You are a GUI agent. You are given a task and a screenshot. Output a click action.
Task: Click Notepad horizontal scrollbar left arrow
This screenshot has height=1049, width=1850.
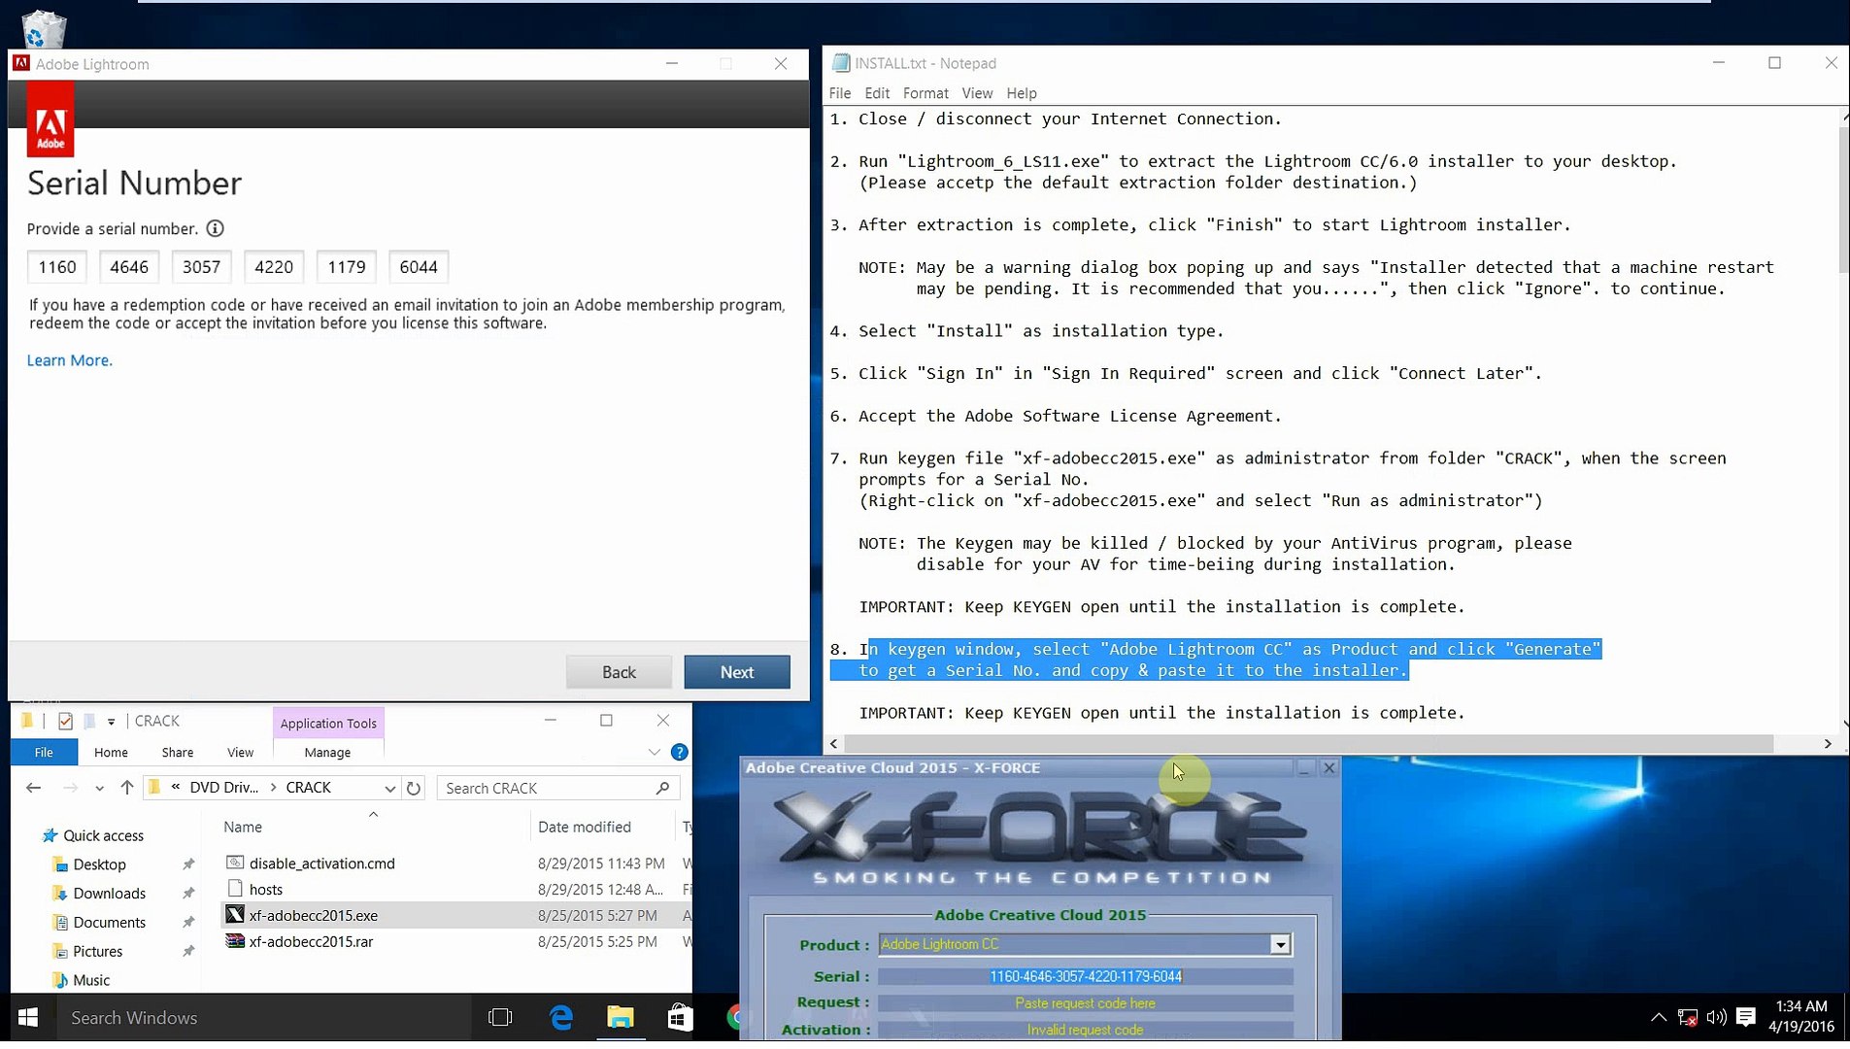pyautogui.click(x=834, y=744)
